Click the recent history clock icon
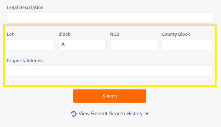This screenshot has height=127, width=221. coord(73,114)
